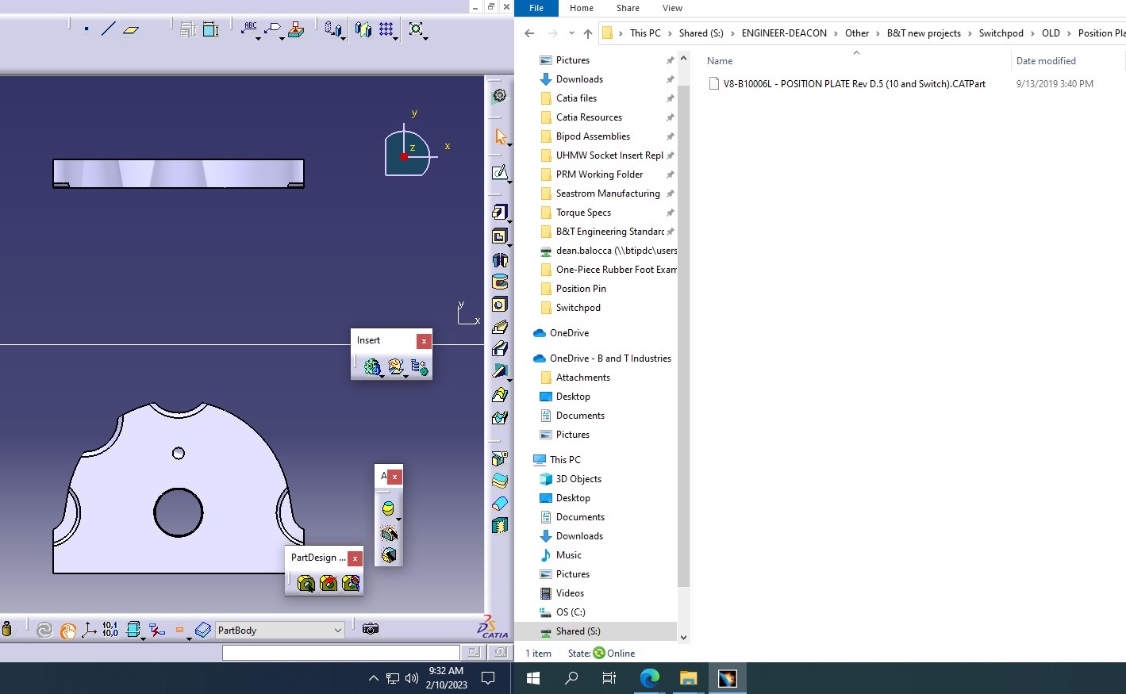Close the PartDesign floating toolbar

tap(355, 558)
